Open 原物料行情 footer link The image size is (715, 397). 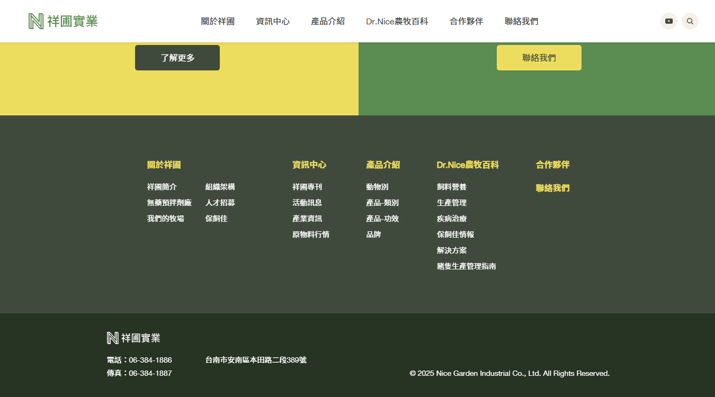[x=311, y=234]
